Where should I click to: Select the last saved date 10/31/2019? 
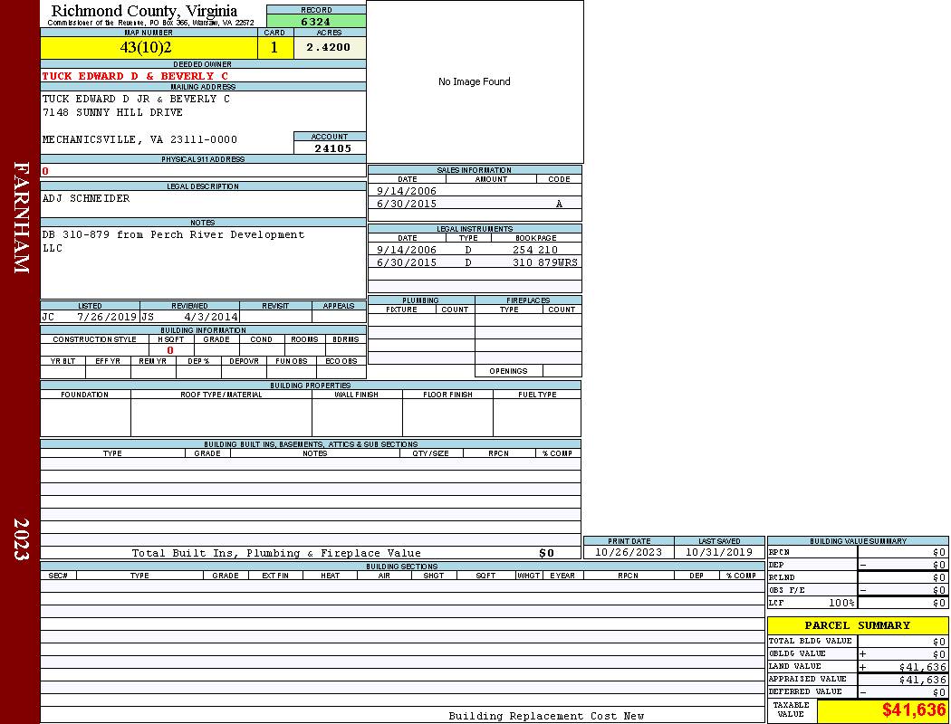[718, 552]
